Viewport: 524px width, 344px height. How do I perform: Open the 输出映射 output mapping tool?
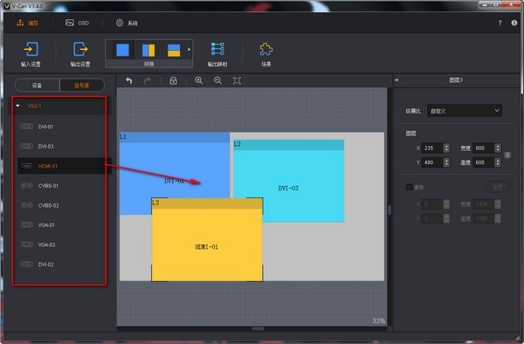[217, 54]
